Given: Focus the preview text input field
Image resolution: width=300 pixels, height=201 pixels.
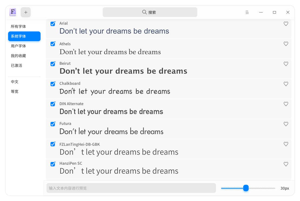Looking at the screenshot, I should [x=131, y=188].
